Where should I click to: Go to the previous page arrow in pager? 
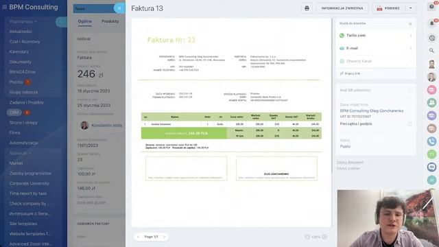point(138,237)
